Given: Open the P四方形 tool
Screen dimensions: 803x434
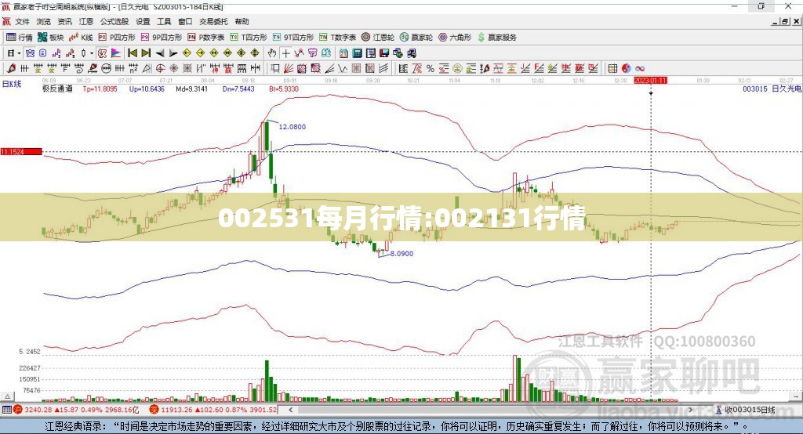Looking at the screenshot, I should [x=117, y=38].
